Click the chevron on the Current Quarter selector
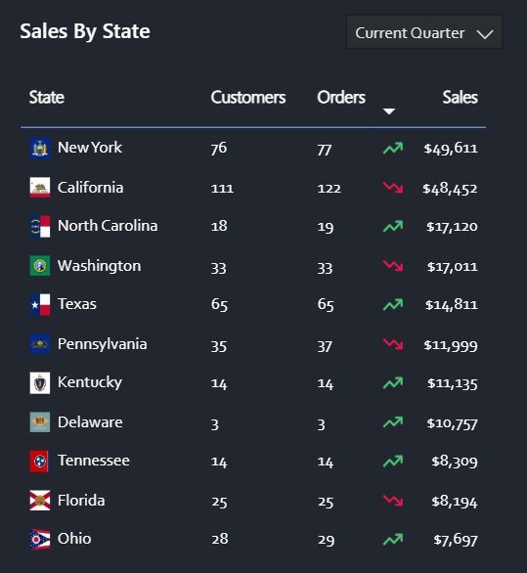527x573 pixels. pos(485,34)
